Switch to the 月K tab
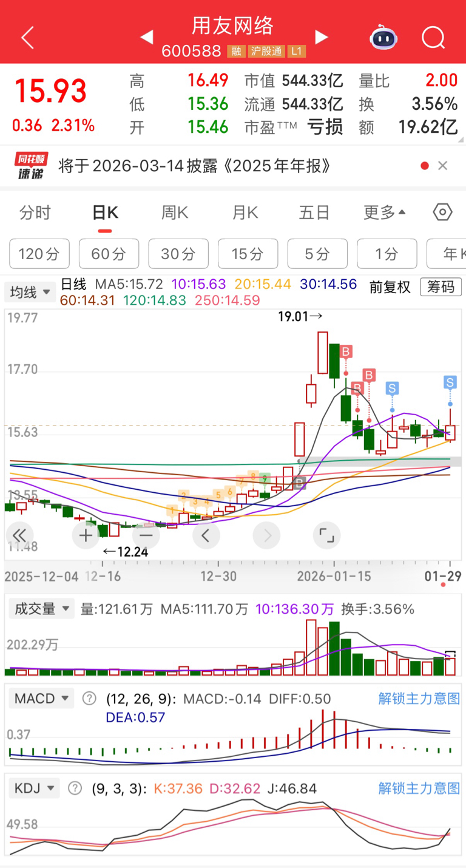The height and width of the screenshot is (868, 466). coord(245,212)
